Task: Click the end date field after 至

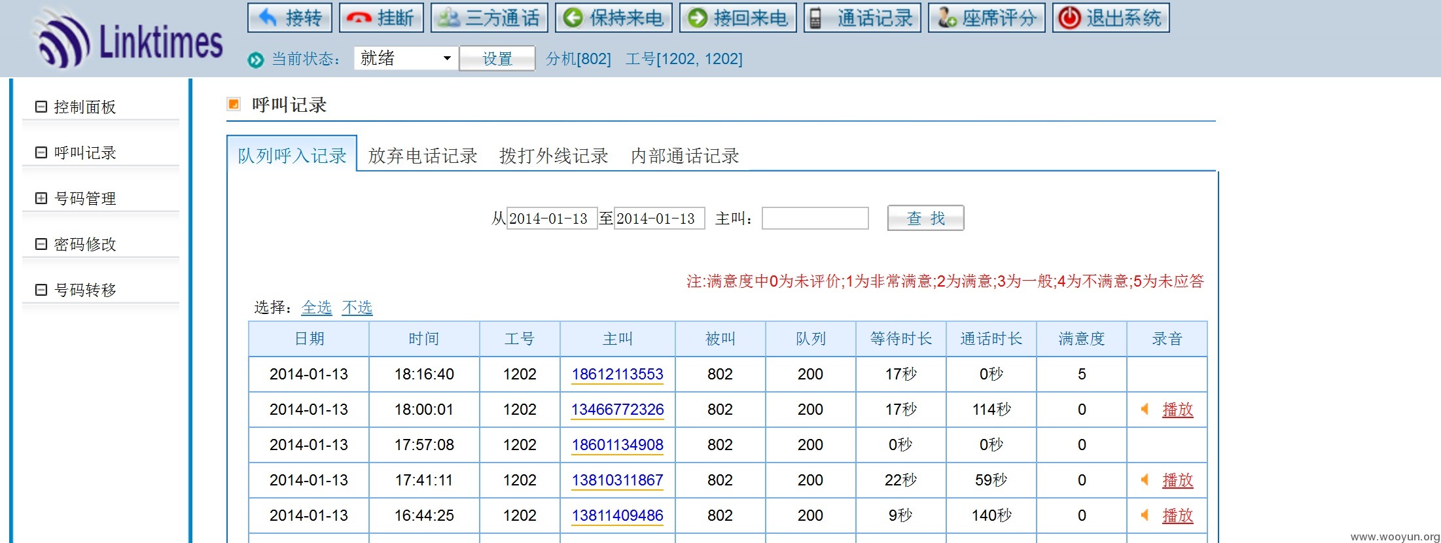Action: tap(659, 219)
